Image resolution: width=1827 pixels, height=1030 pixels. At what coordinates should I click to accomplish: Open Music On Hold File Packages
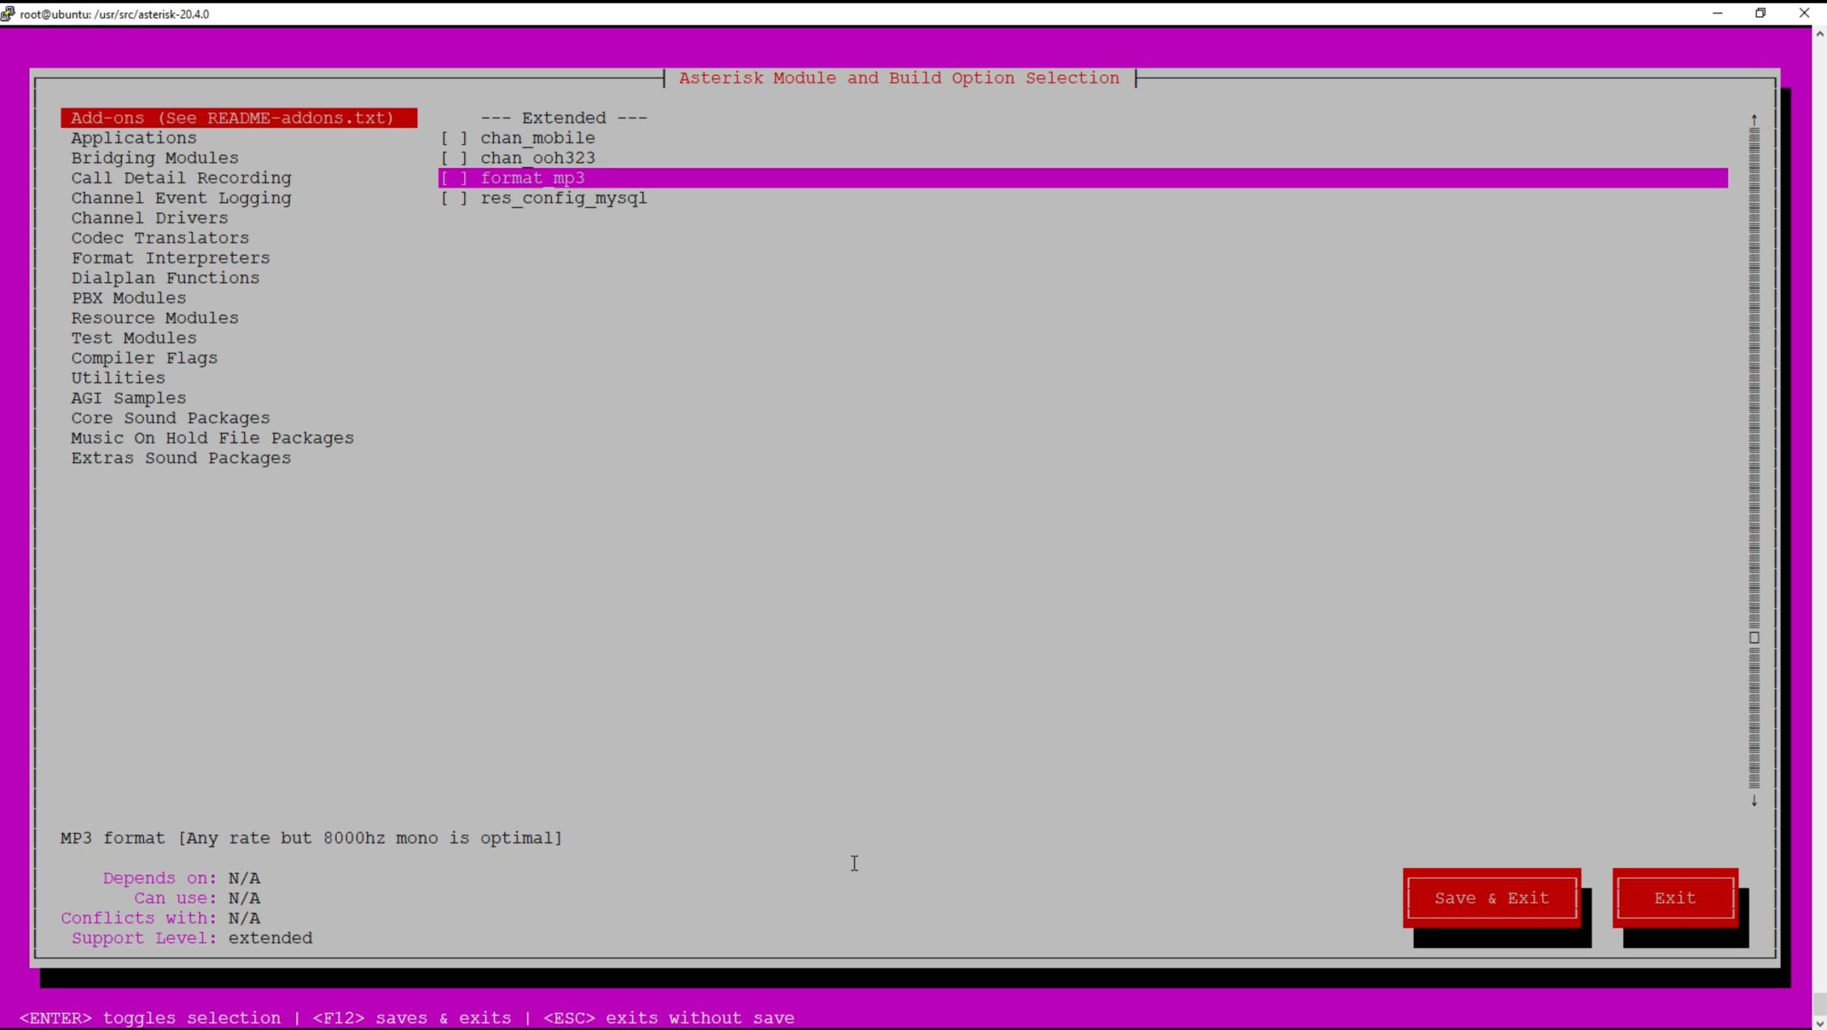coord(212,437)
